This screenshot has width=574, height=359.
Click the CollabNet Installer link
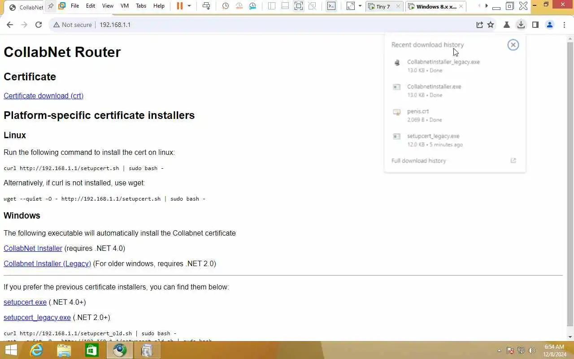[33, 248]
